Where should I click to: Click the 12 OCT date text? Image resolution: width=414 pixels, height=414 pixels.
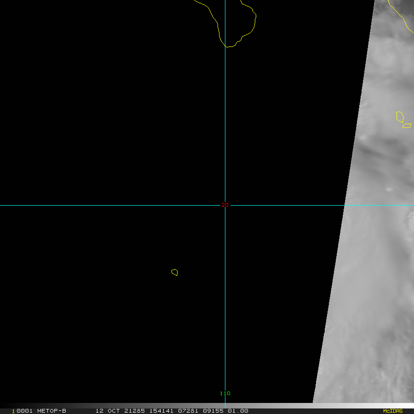[x=107, y=411]
